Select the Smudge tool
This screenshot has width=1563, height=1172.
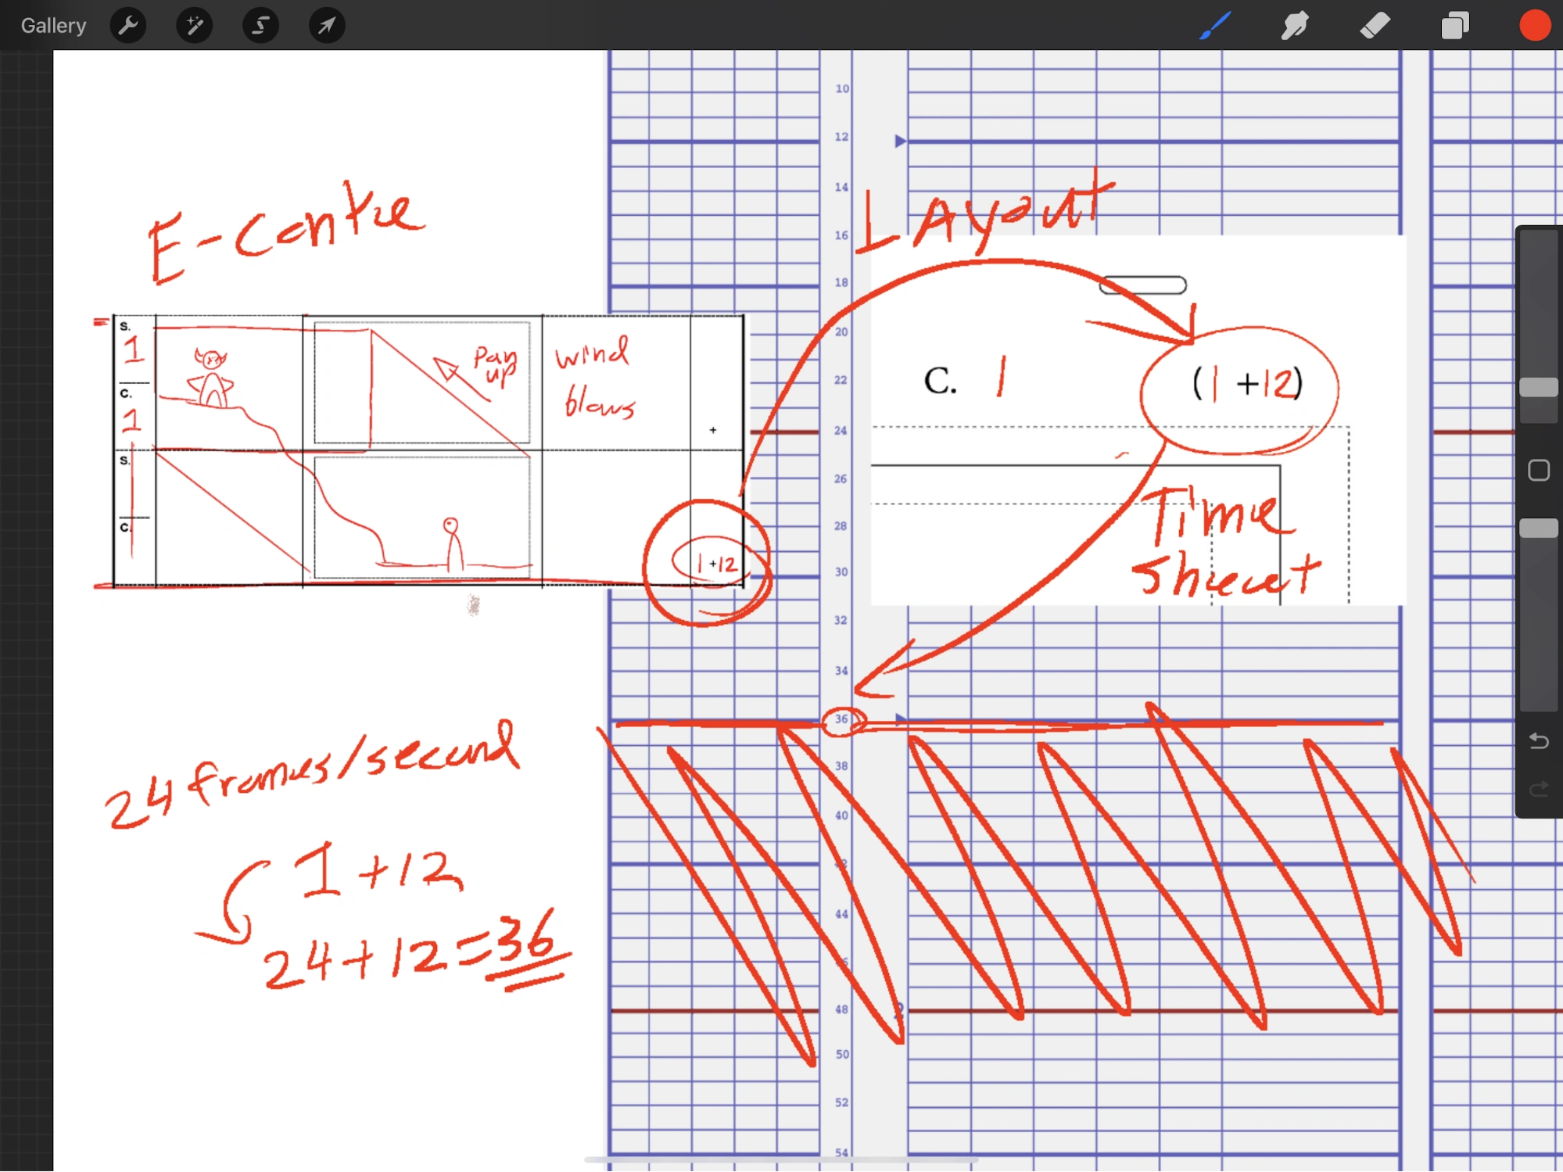(x=1295, y=26)
